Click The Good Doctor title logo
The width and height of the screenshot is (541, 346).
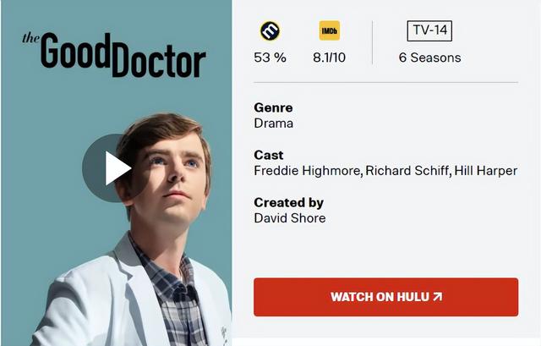[x=114, y=54]
